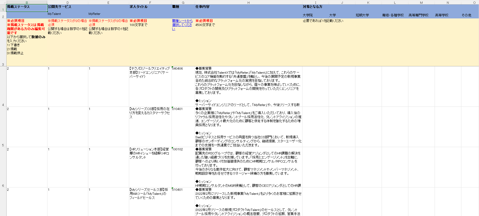The width and height of the screenshot is (479, 216).
Task: Click the 職種シートから選択してください hyperlink
Action: coord(182,25)
